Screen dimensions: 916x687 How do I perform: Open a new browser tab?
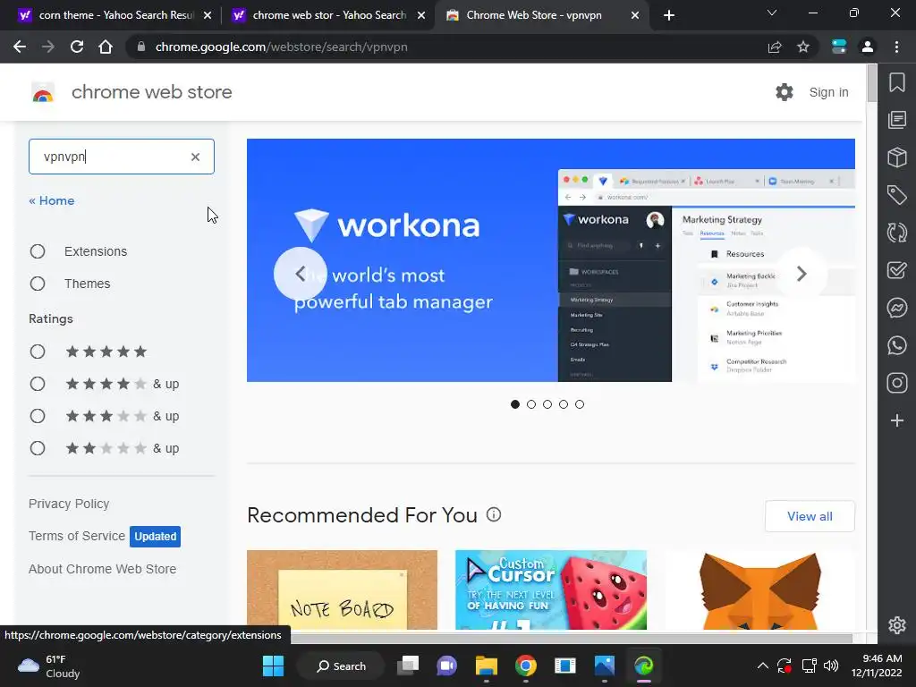pyautogui.click(x=669, y=15)
